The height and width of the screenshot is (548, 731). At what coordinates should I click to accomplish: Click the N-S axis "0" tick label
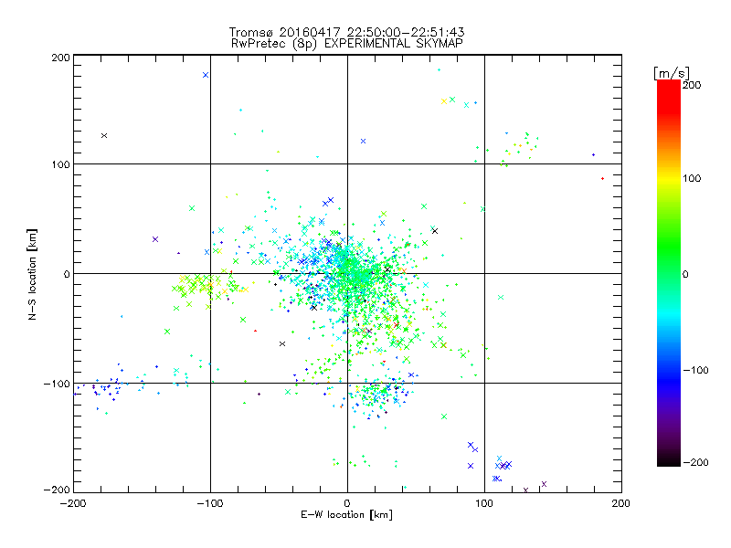tap(67, 274)
